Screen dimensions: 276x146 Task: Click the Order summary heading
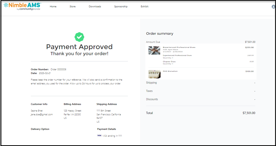pos(159,33)
